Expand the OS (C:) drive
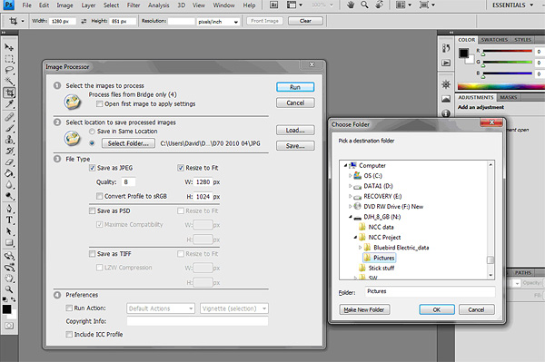545x362 pixels. [x=350, y=176]
